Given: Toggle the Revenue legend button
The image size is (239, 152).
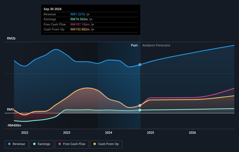Looking at the screenshot, I should click(x=17, y=144).
